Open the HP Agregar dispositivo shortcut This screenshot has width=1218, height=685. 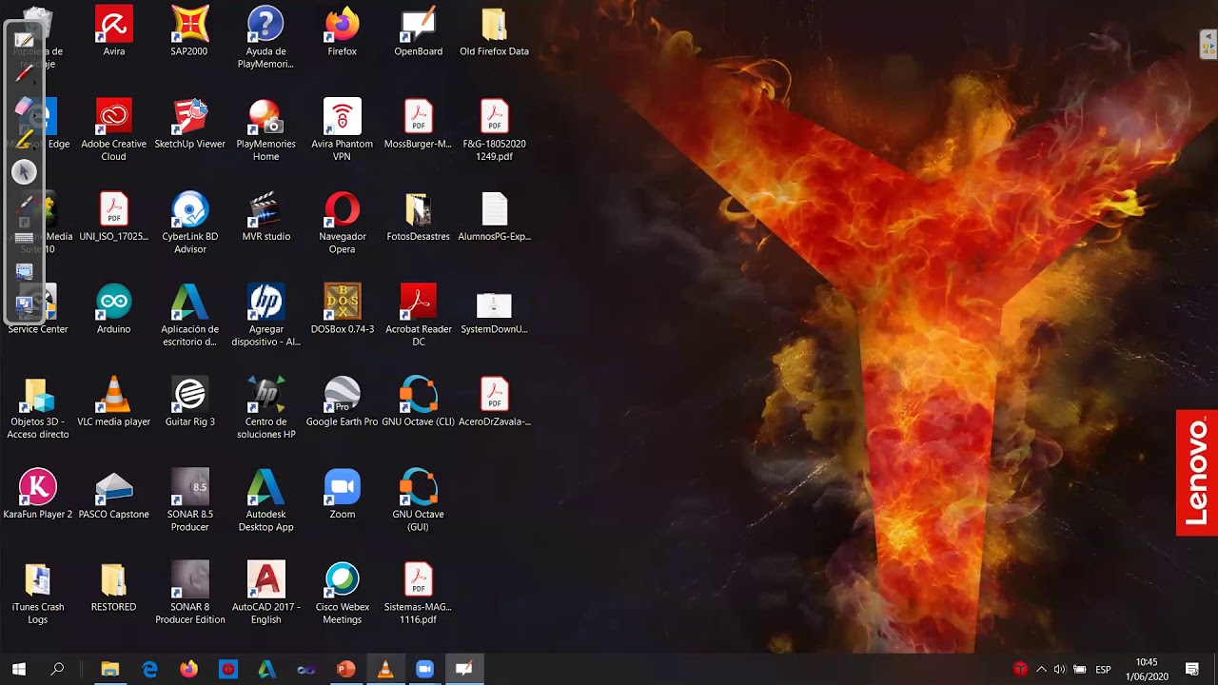[x=265, y=316]
